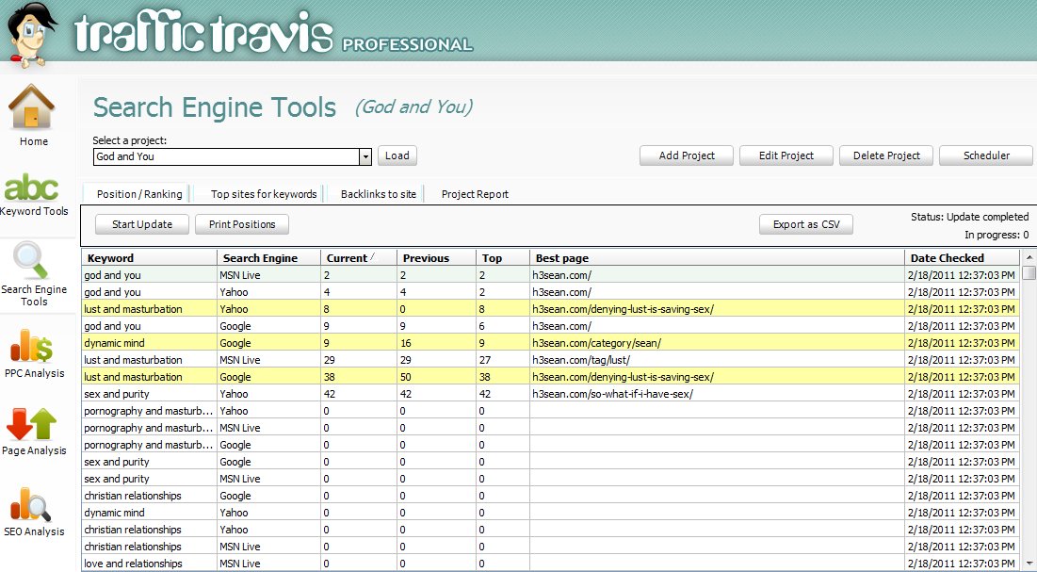This screenshot has width=1037, height=572.
Task: Click the table scrollbar up arrow
Action: (x=1028, y=258)
